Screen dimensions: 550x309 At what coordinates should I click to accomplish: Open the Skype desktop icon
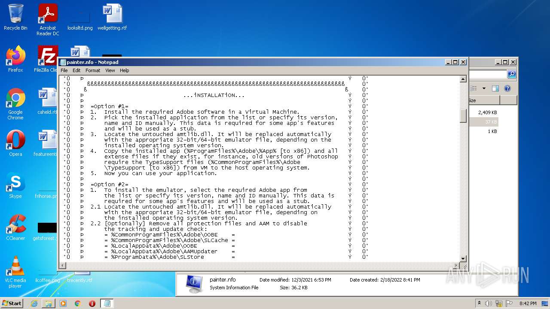15,185
